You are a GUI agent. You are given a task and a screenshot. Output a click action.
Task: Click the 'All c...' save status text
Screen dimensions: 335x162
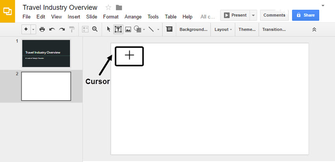pyautogui.click(x=208, y=17)
